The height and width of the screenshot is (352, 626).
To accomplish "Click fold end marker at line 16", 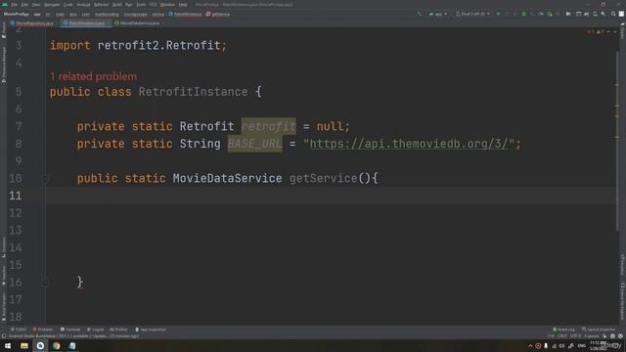I will pyautogui.click(x=45, y=283).
